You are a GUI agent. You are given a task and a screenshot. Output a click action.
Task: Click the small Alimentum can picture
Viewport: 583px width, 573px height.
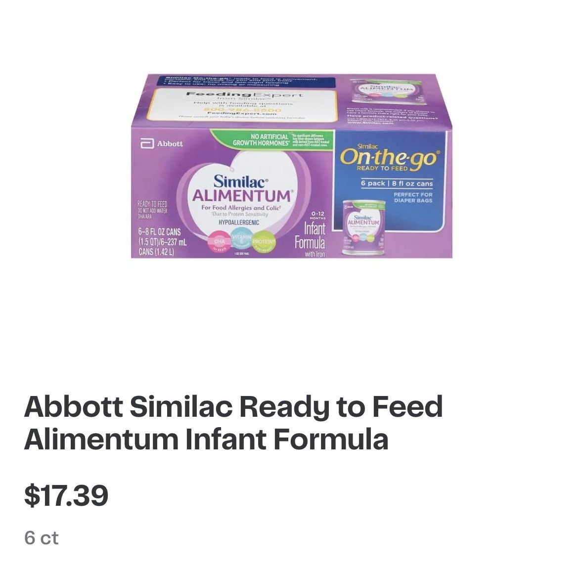(x=363, y=227)
